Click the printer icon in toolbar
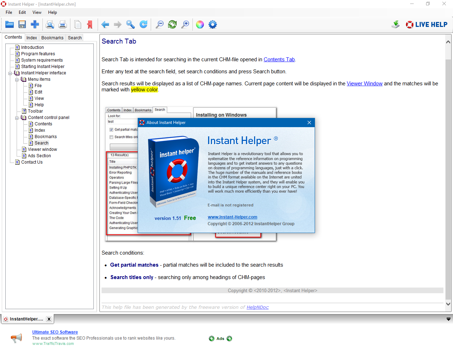Screen dimensions: 453x352 [63, 24]
